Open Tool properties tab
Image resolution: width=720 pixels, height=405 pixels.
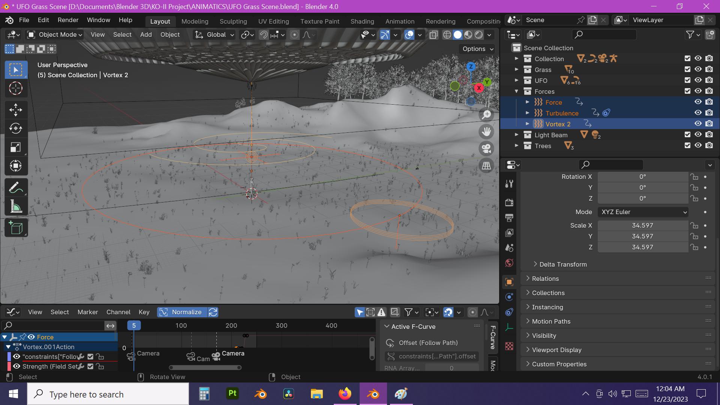[x=509, y=184]
